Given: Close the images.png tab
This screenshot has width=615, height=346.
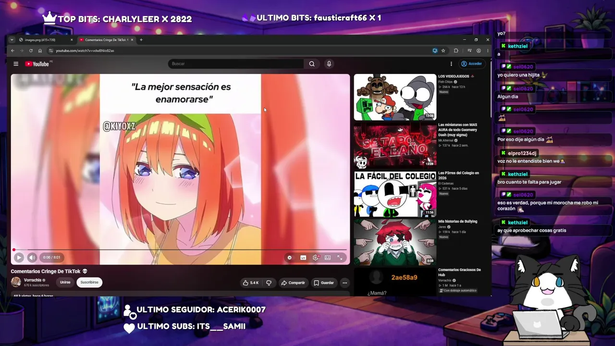Looking at the screenshot, I should 72,40.
